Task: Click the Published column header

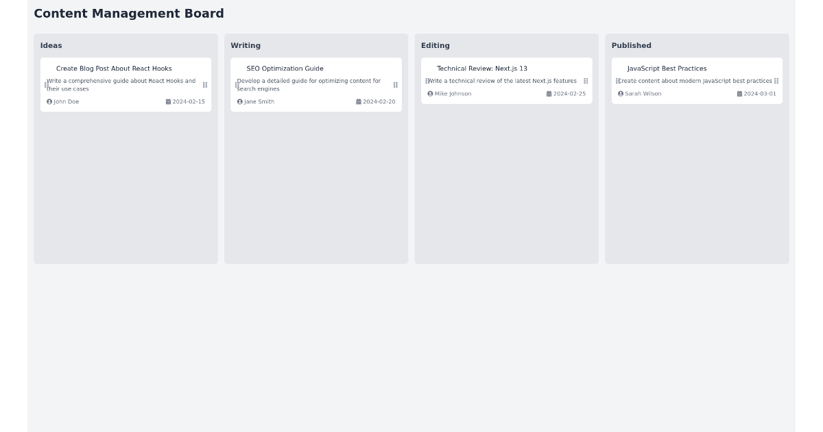Action: tap(631, 45)
